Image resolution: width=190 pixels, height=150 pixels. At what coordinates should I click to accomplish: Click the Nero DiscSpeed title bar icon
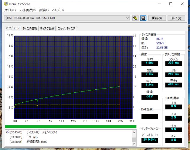[6, 4]
